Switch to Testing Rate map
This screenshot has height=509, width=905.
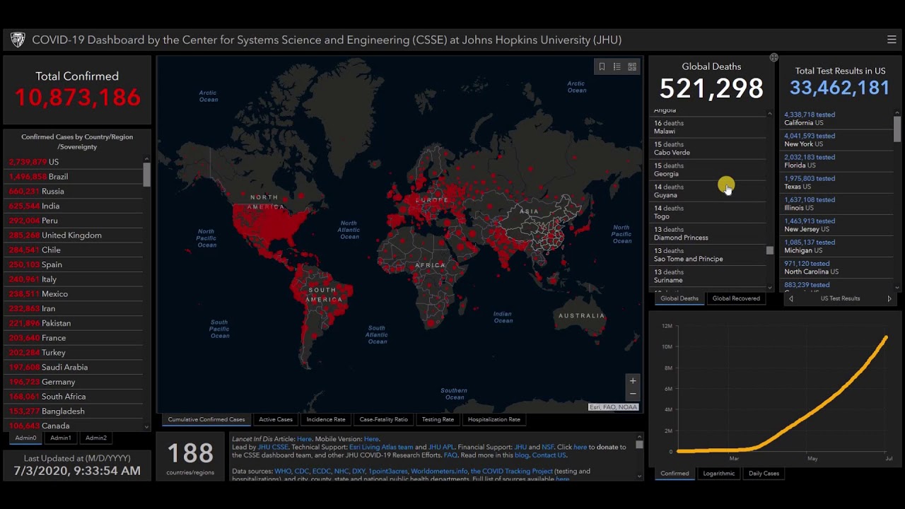(438, 419)
